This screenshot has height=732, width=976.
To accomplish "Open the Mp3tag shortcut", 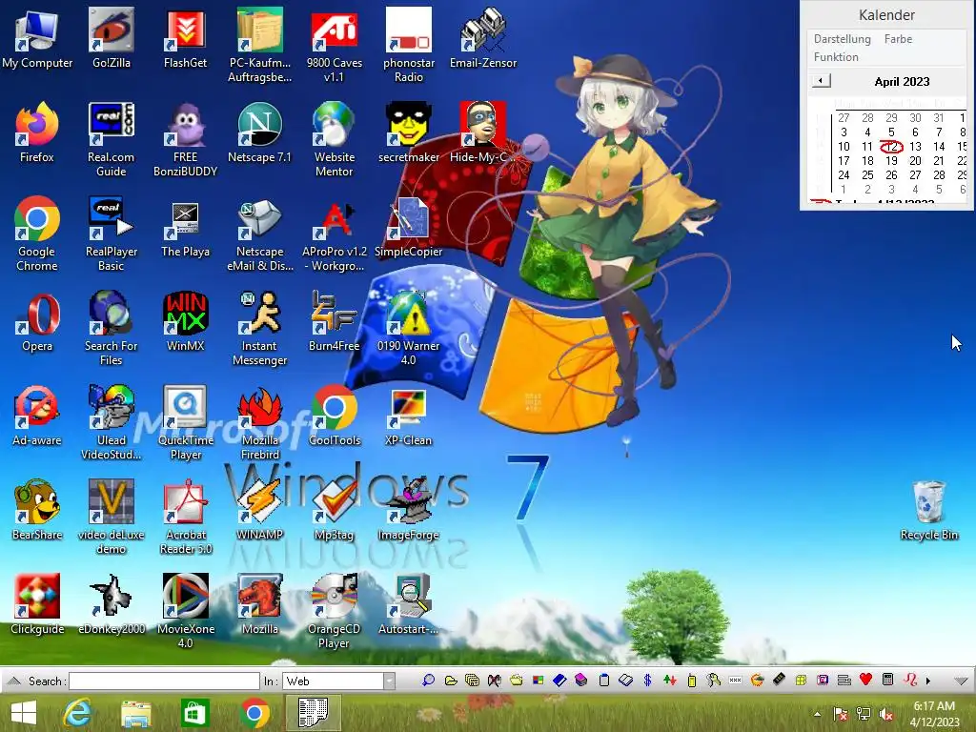I will (335, 511).
